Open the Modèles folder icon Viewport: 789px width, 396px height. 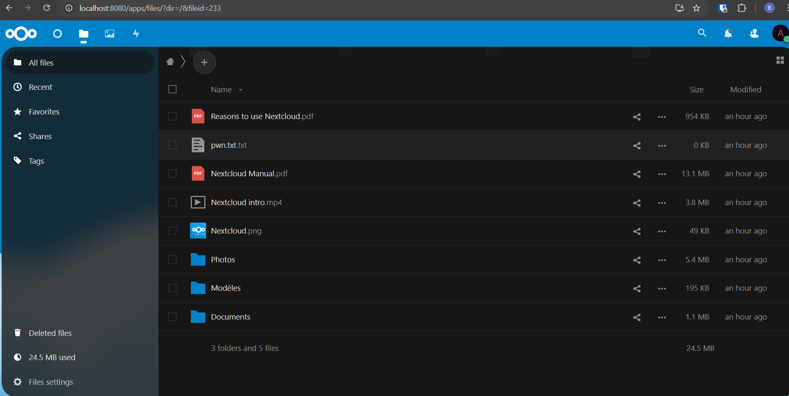pyautogui.click(x=198, y=288)
